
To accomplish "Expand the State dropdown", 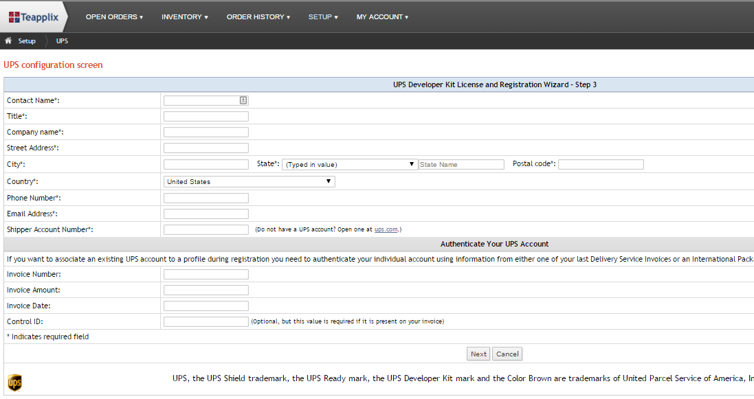I will (350, 164).
